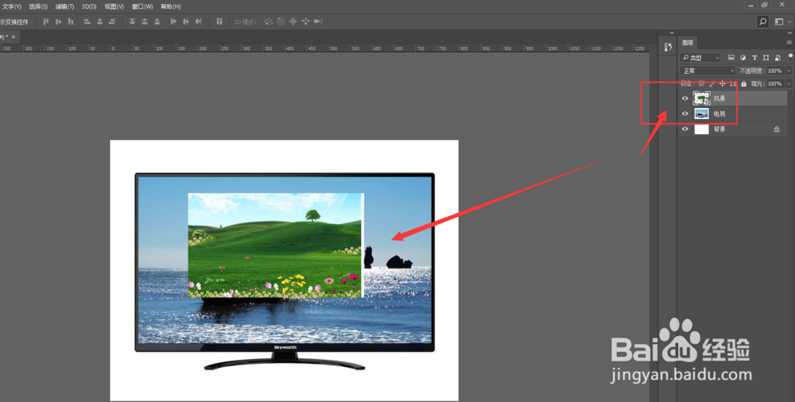This screenshot has height=402, width=795.
Task: Lock transparent pixels of the layer
Action: (x=701, y=83)
